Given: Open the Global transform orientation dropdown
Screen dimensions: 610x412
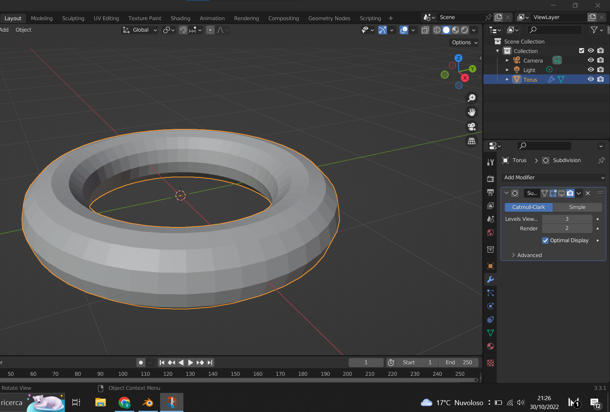Looking at the screenshot, I should pyautogui.click(x=140, y=30).
